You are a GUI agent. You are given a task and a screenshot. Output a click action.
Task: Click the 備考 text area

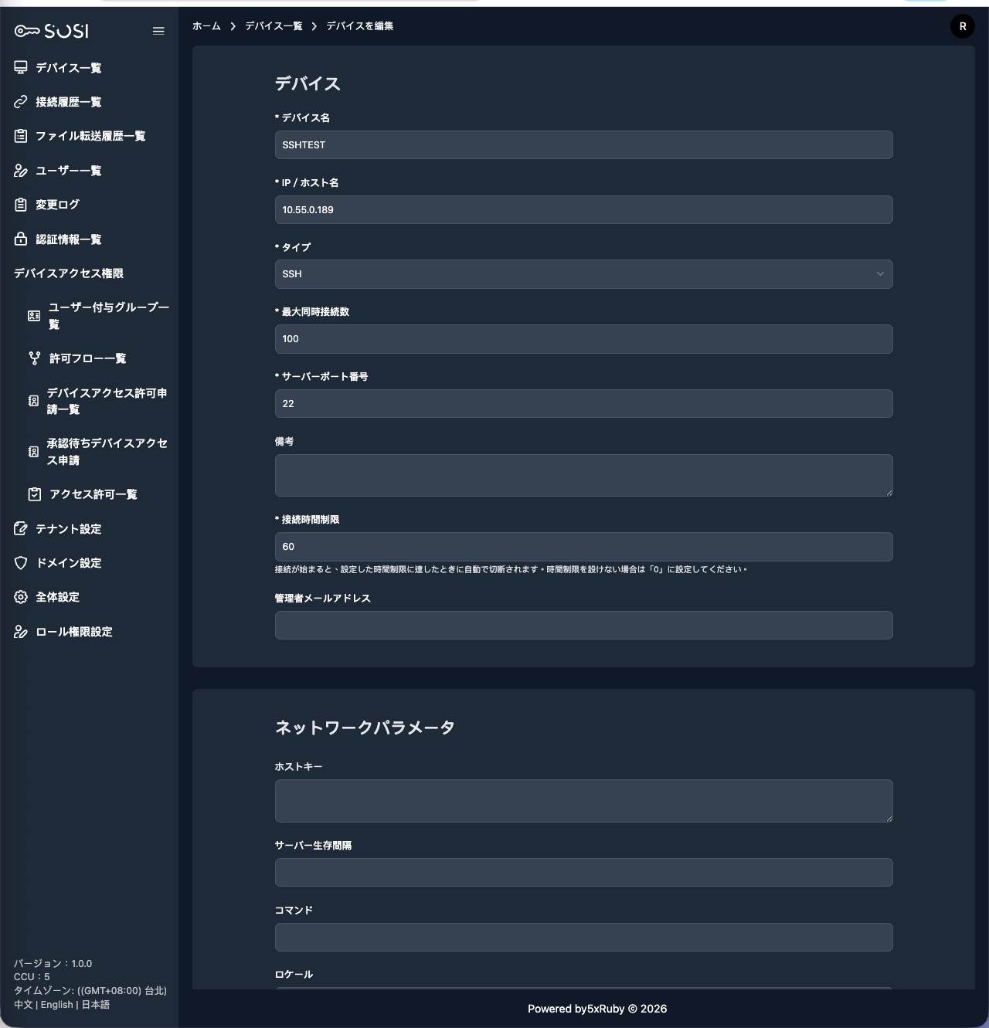(584, 476)
